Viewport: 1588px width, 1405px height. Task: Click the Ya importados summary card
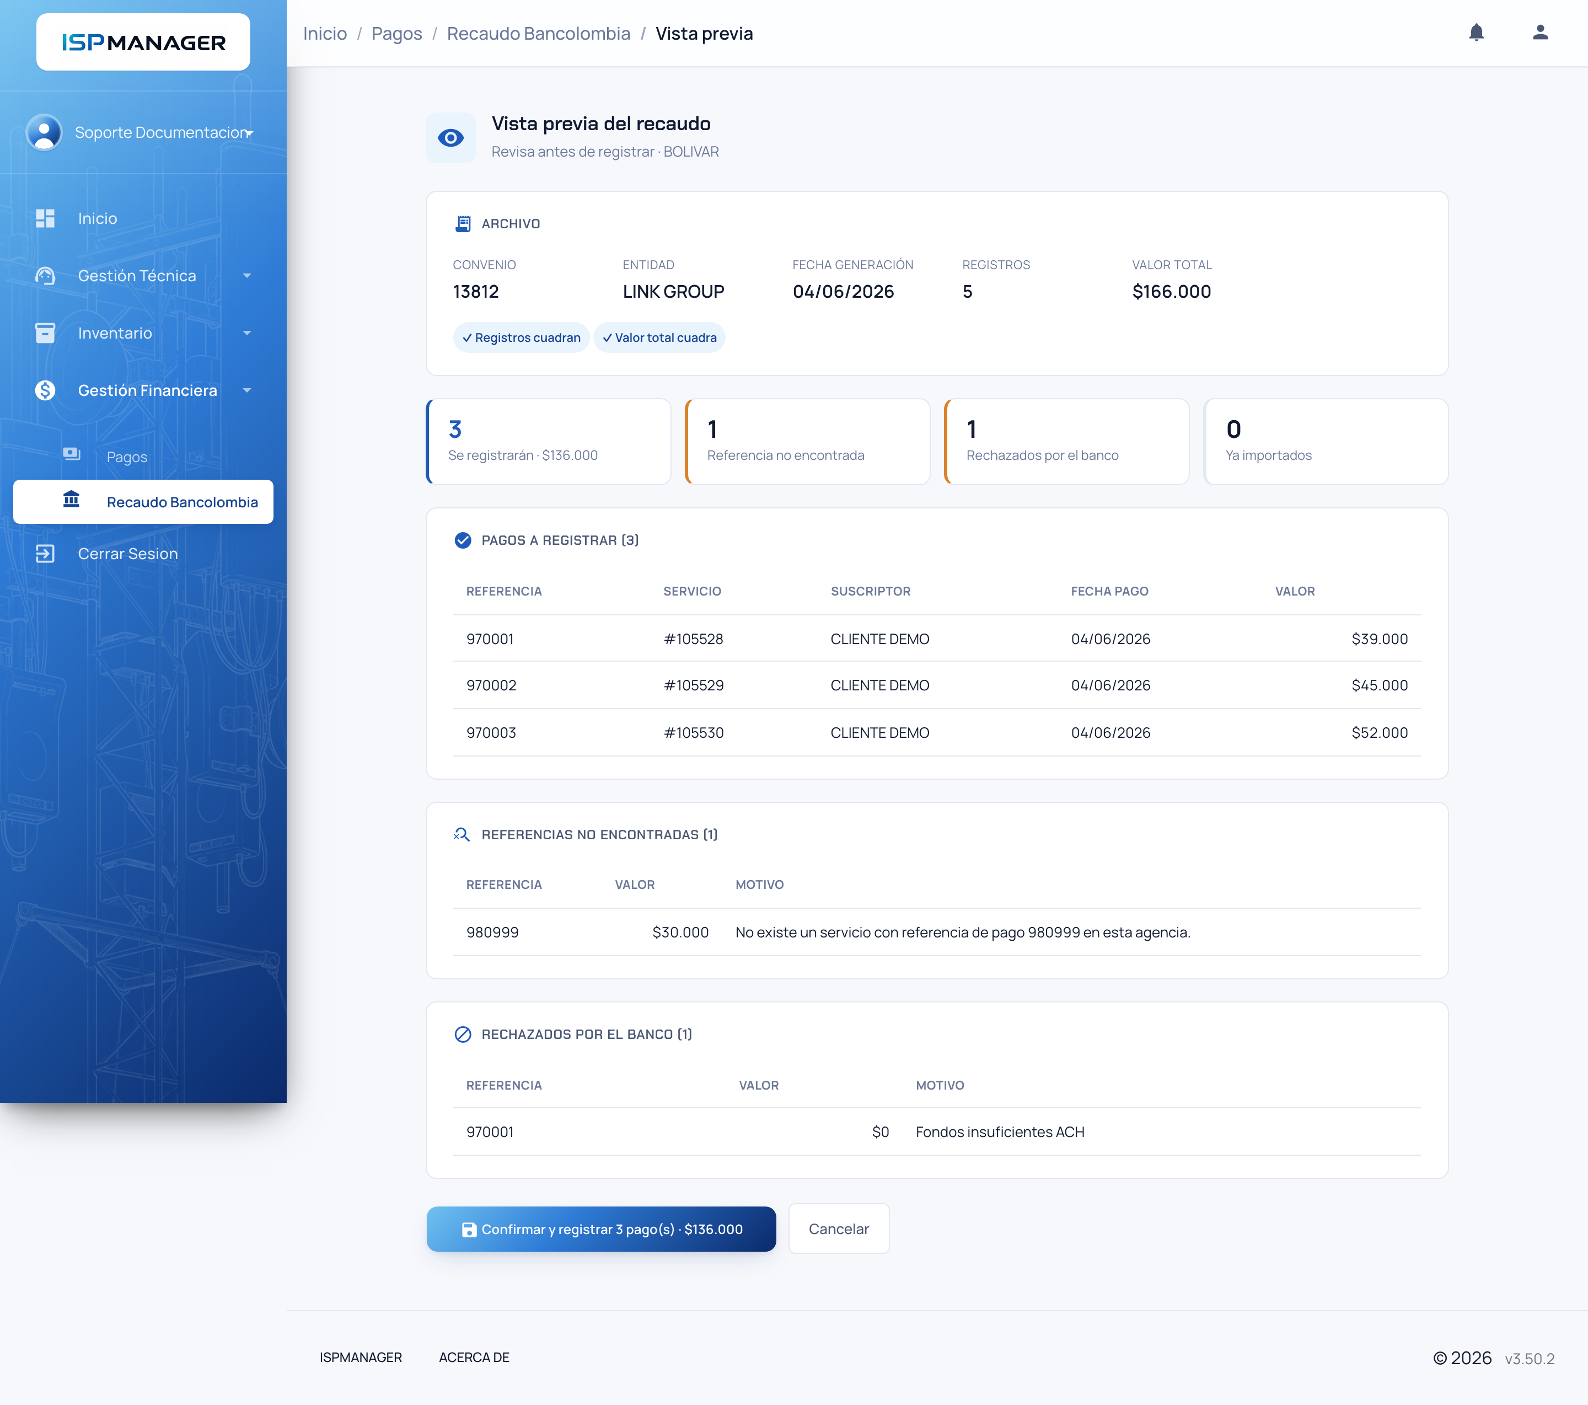point(1326,442)
